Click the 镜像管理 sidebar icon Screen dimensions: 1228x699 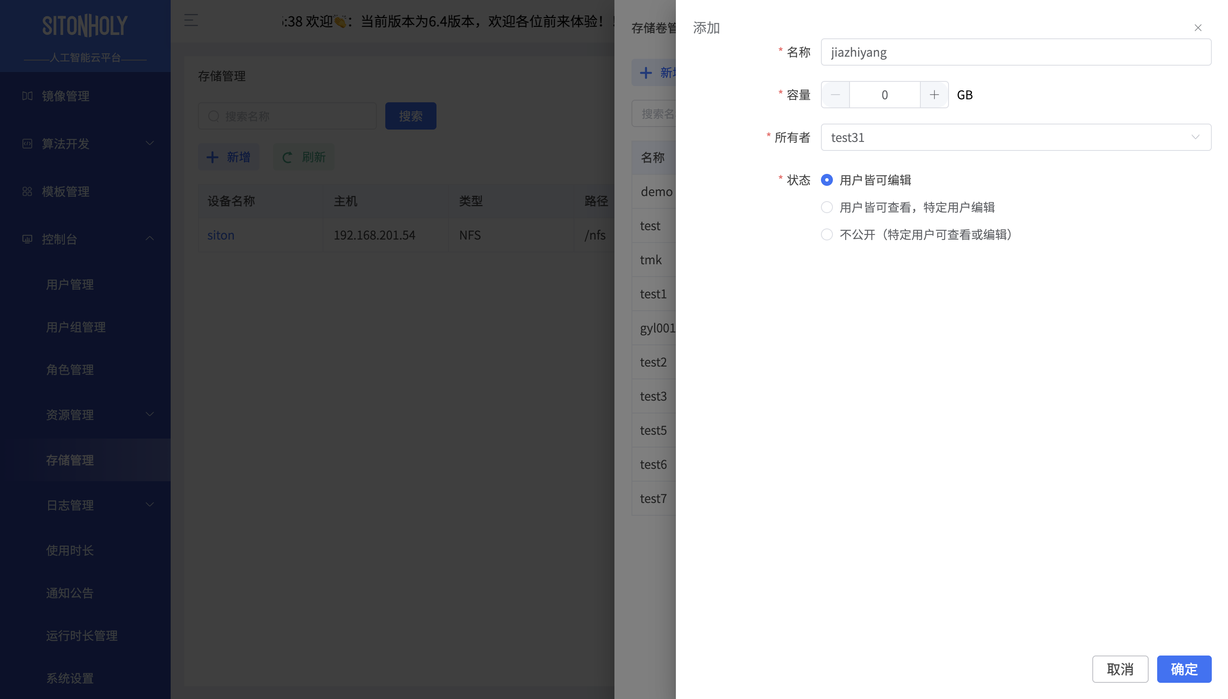(x=27, y=96)
